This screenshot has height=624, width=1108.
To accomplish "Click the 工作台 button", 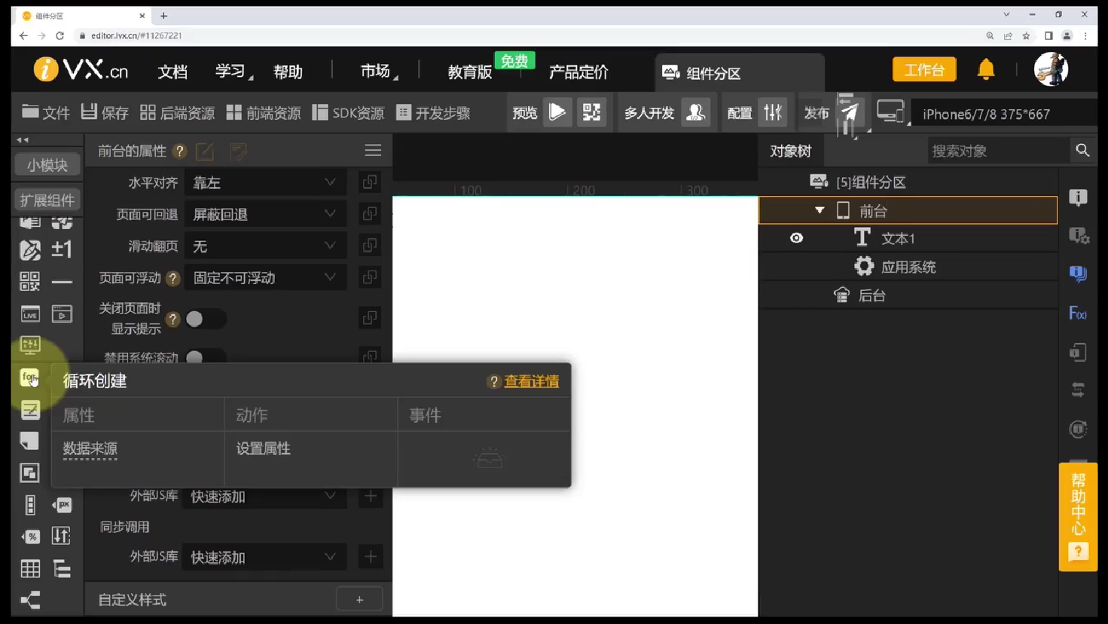I will tap(924, 69).
